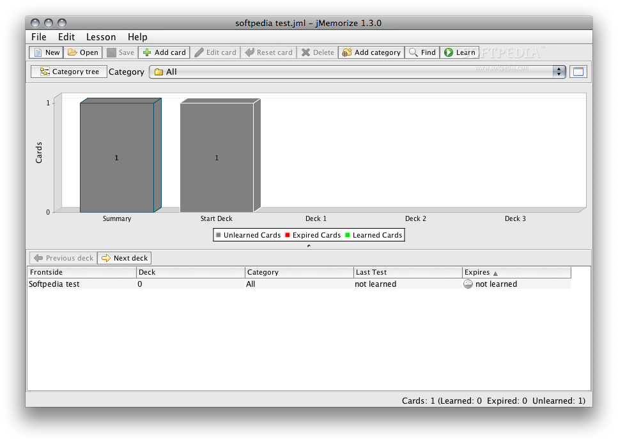The width and height of the screenshot is (618, 442).
Task: Click the Category combo box stepper arrows
Action: click(x=559, y=72)
